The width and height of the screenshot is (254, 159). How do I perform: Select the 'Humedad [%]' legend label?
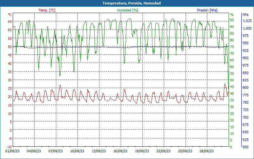coord(127,10)
